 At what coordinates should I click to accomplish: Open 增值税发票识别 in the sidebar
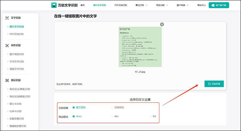pos(18,126)
